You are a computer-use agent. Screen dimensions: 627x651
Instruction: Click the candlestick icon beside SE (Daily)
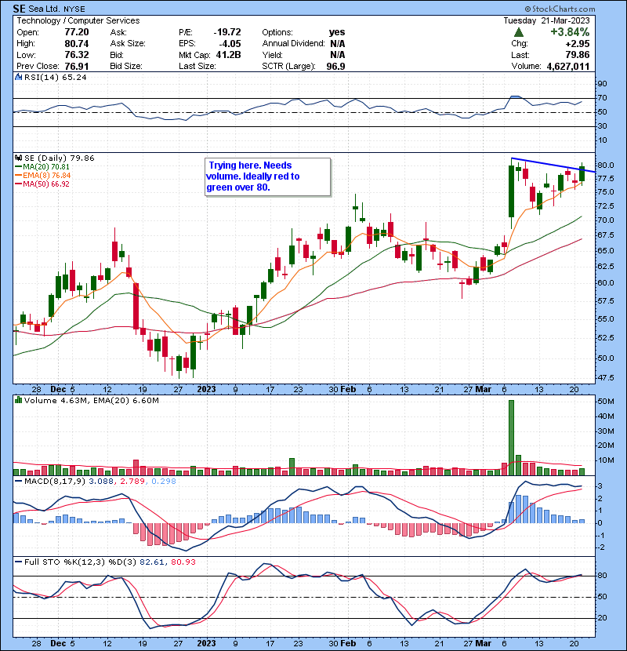coord(18,158)
